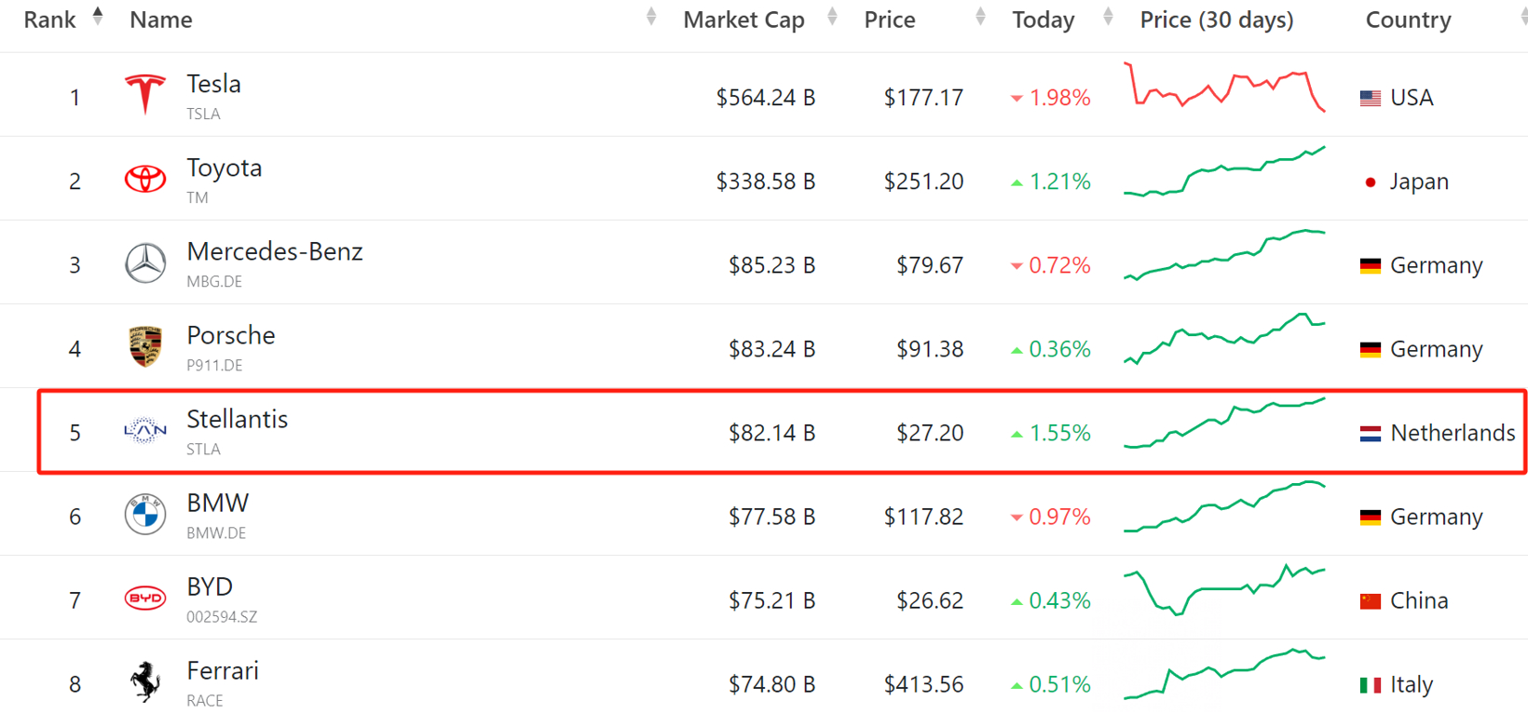Open the Mercedes-Benz company link
Viewport: 1528px width, 713px height.
point(274,251)
